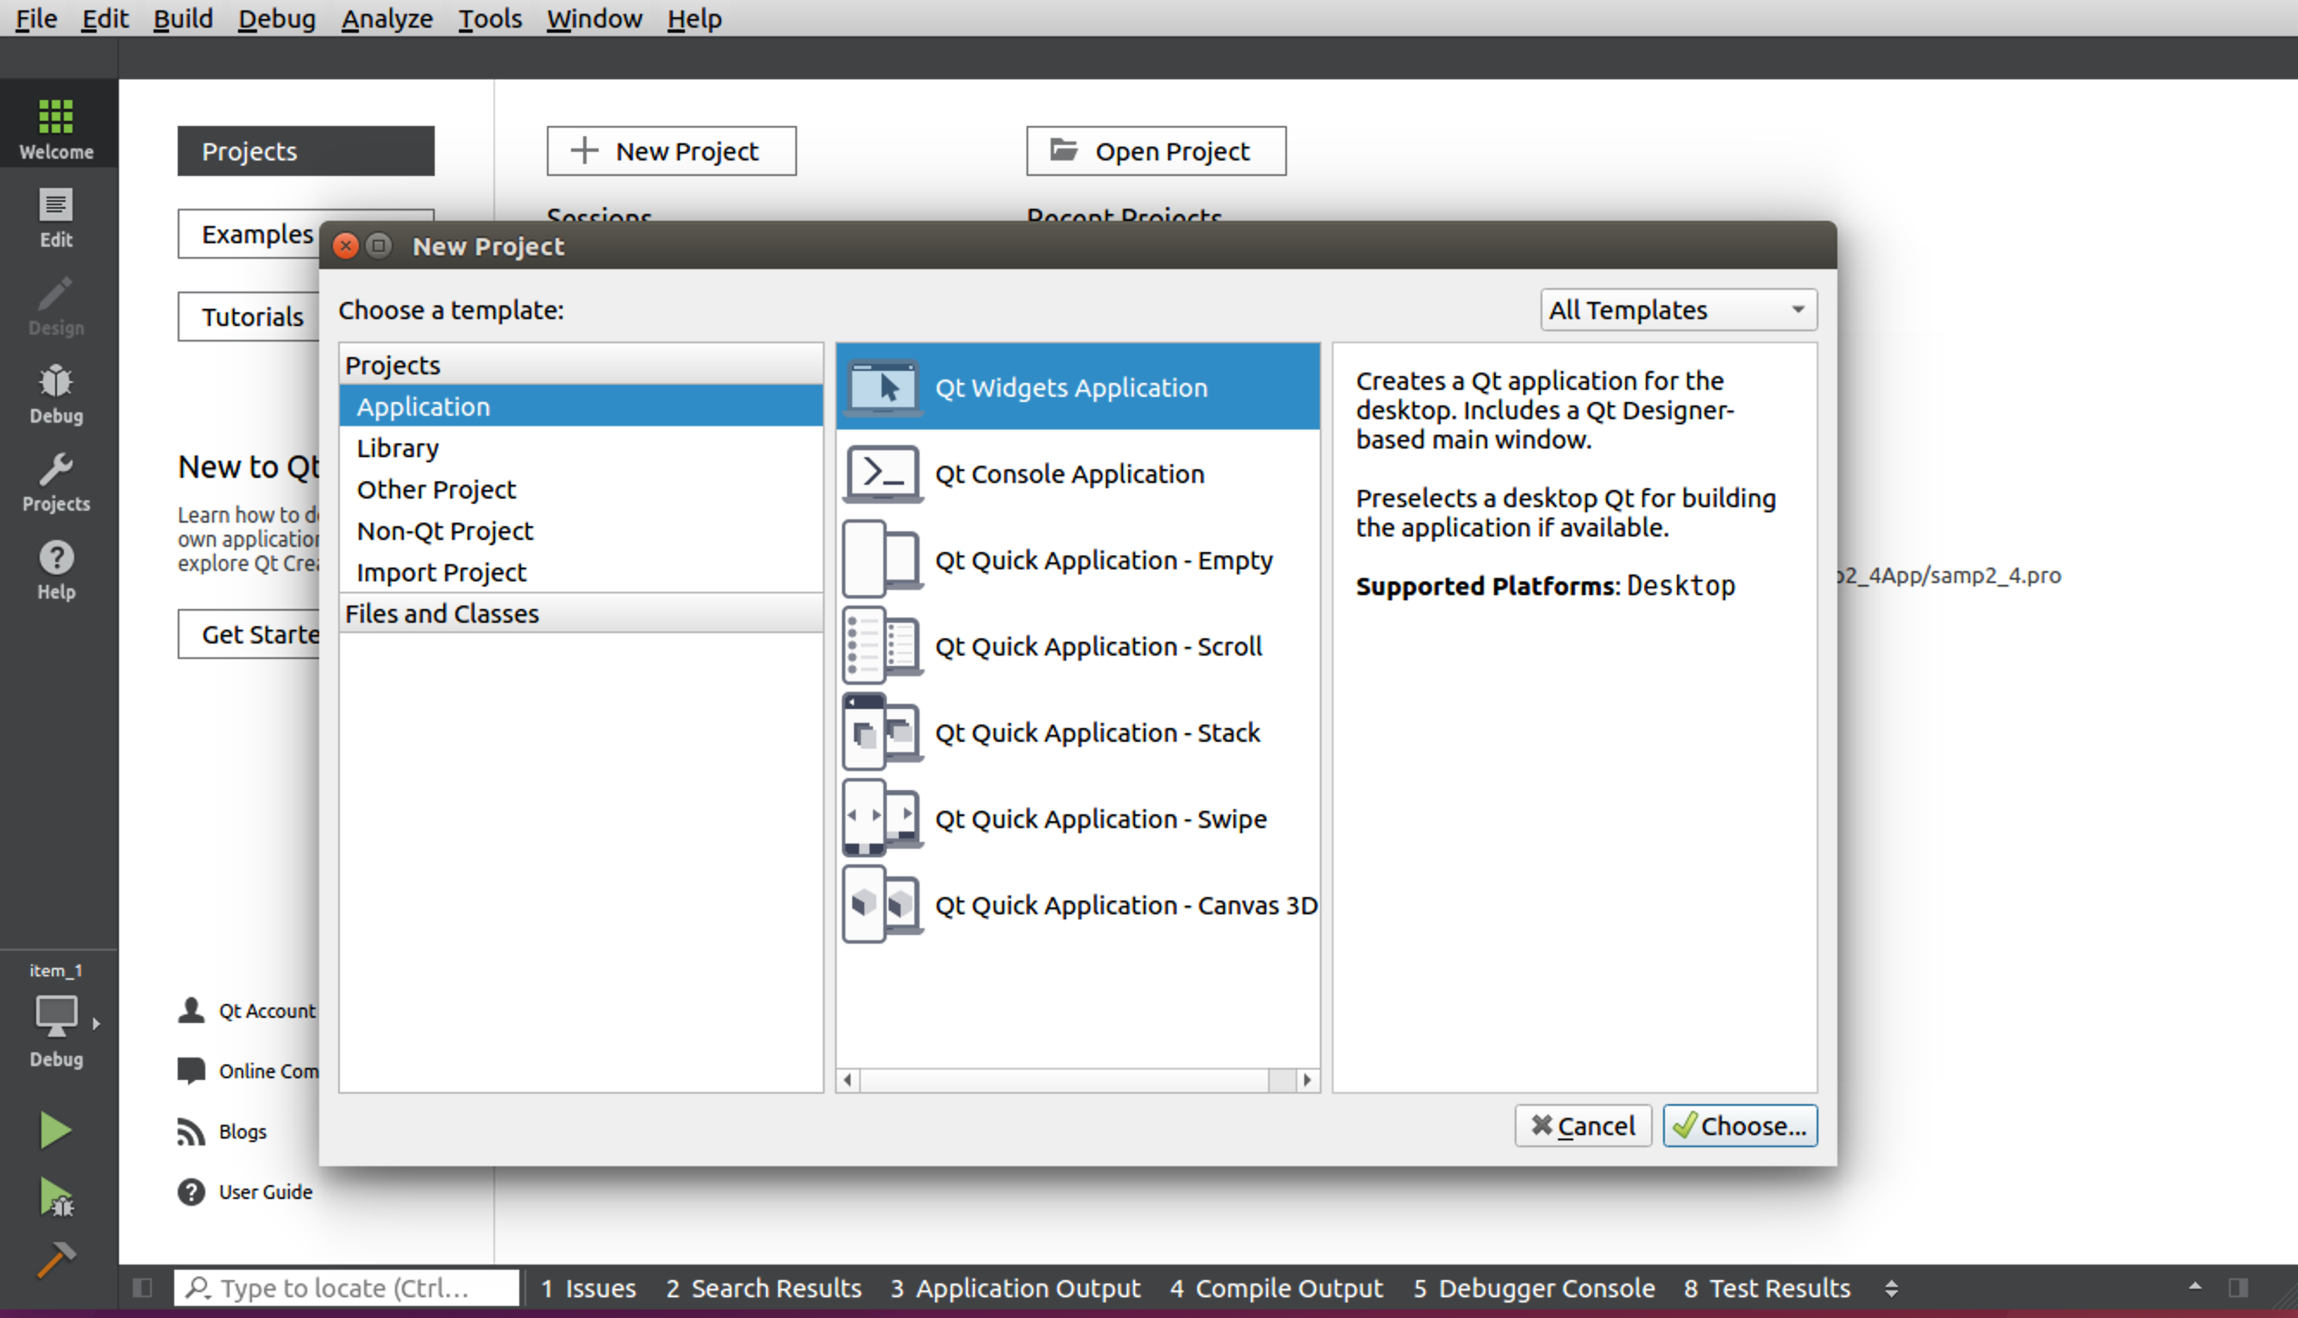The image size is (2298, 1318).
Task: Open output pane selector arrows
Action: tap(1891, 1288)
